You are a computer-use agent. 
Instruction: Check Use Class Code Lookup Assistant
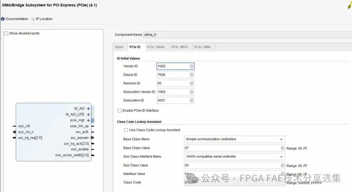pyautogui.click(x=126, y=130)
